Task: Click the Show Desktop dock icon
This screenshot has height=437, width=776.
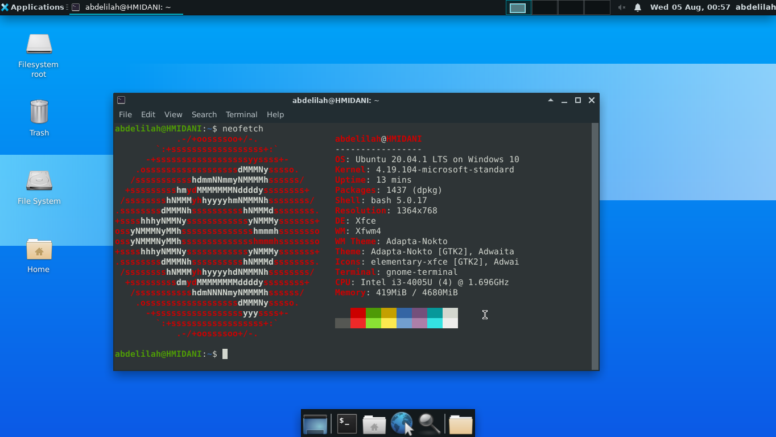Action: click(315, 424)
